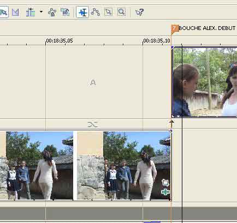The height and width of the screenshot is (223, 237).
Task: Select the two-women close-up video event
Action: [204, 82]
